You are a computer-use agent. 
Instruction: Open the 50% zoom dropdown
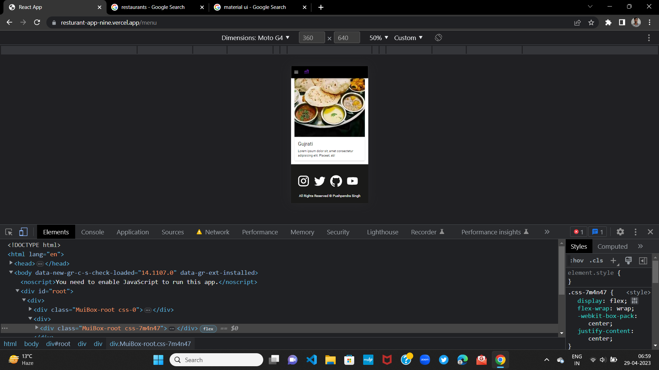click(x=379, y=38)
